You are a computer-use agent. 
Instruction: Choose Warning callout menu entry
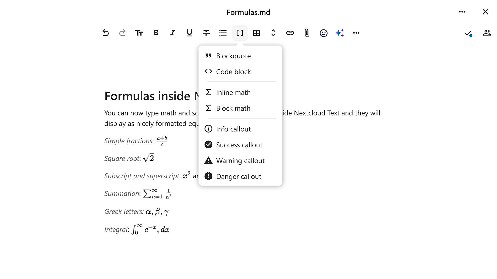point(240,161)
